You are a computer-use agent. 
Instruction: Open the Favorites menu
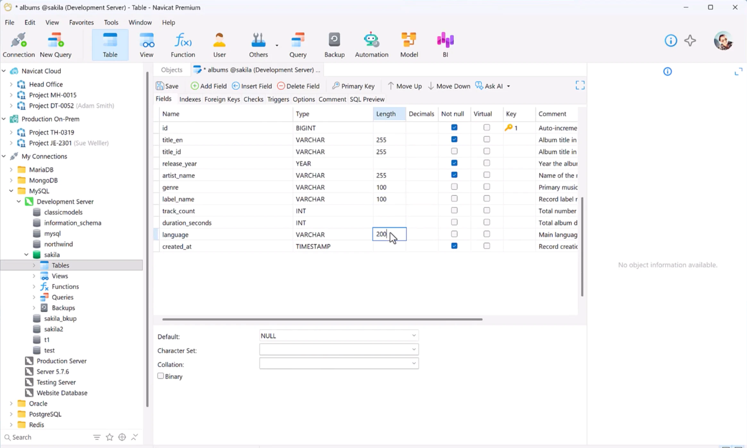point(81,22)
